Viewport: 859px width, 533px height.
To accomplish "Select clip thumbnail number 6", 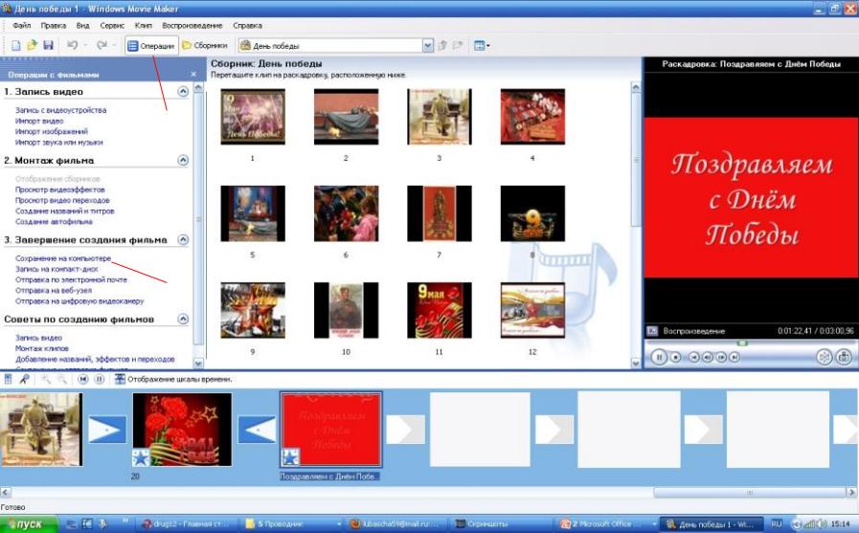I will (x=346, y=213).
